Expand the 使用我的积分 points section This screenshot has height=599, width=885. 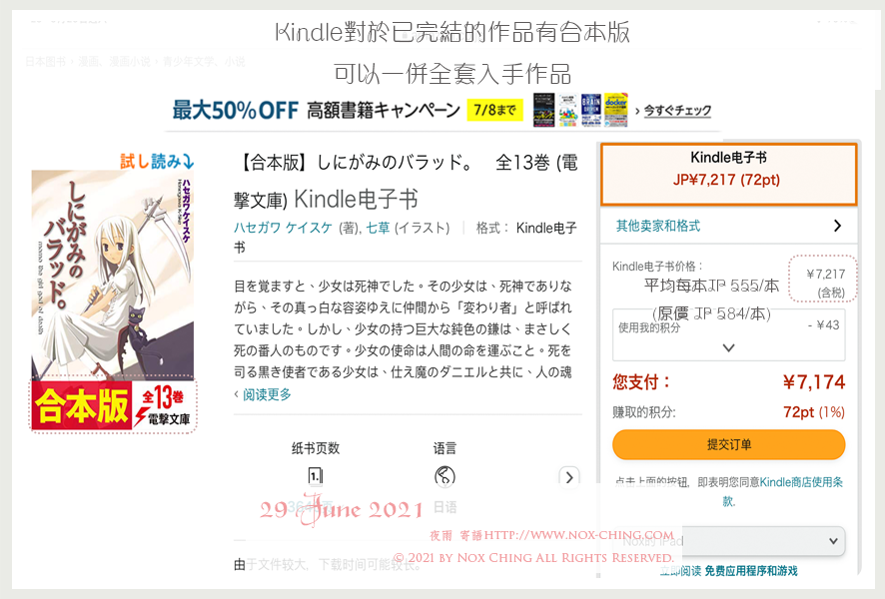pos(728,334)
